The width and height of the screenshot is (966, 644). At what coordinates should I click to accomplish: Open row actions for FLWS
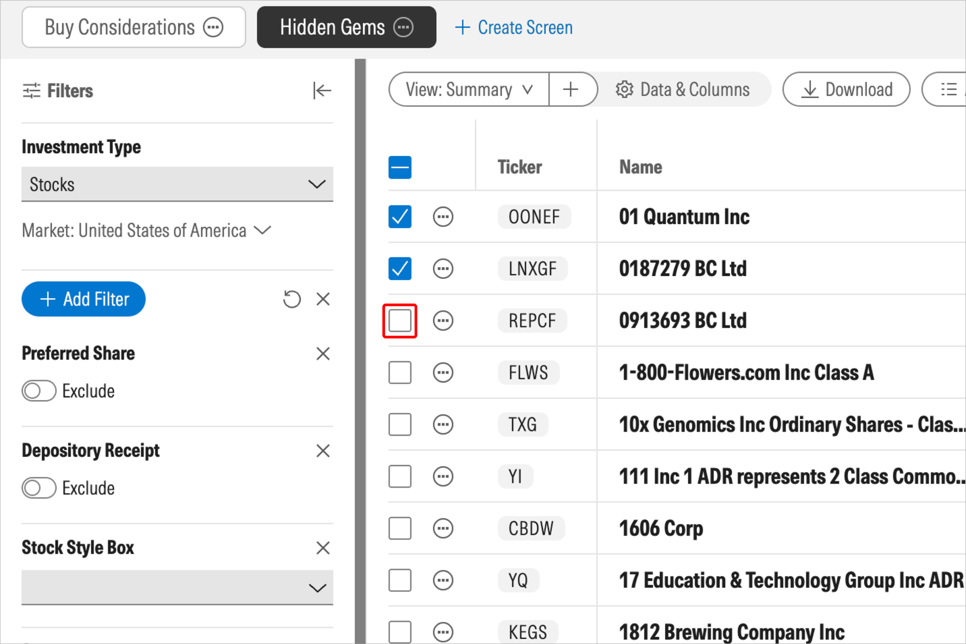443,373
